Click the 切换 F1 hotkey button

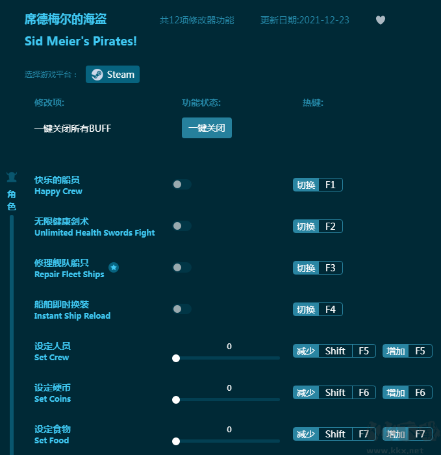tap(318, 184)
